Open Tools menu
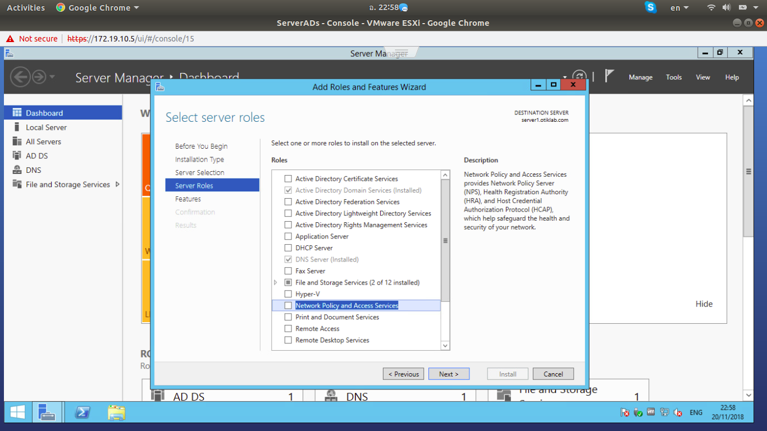Image resolution: width=767 pixels, height=431 pixels. [x=674, y=77]
